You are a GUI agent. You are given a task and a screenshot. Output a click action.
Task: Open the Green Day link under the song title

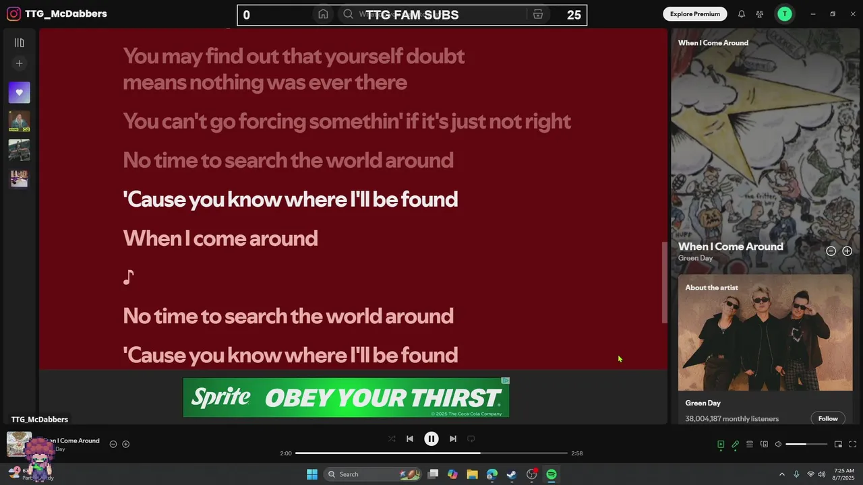[x=695, y=258]
